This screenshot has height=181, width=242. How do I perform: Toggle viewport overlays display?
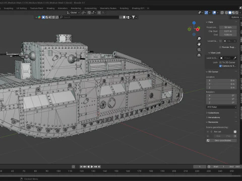pos(214,13)
